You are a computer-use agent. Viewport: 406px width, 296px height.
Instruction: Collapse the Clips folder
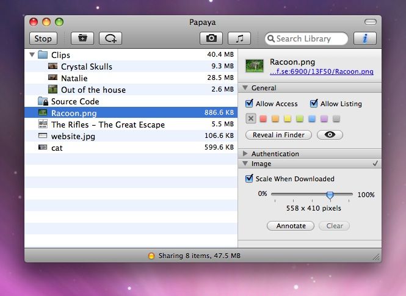[32, 55]
